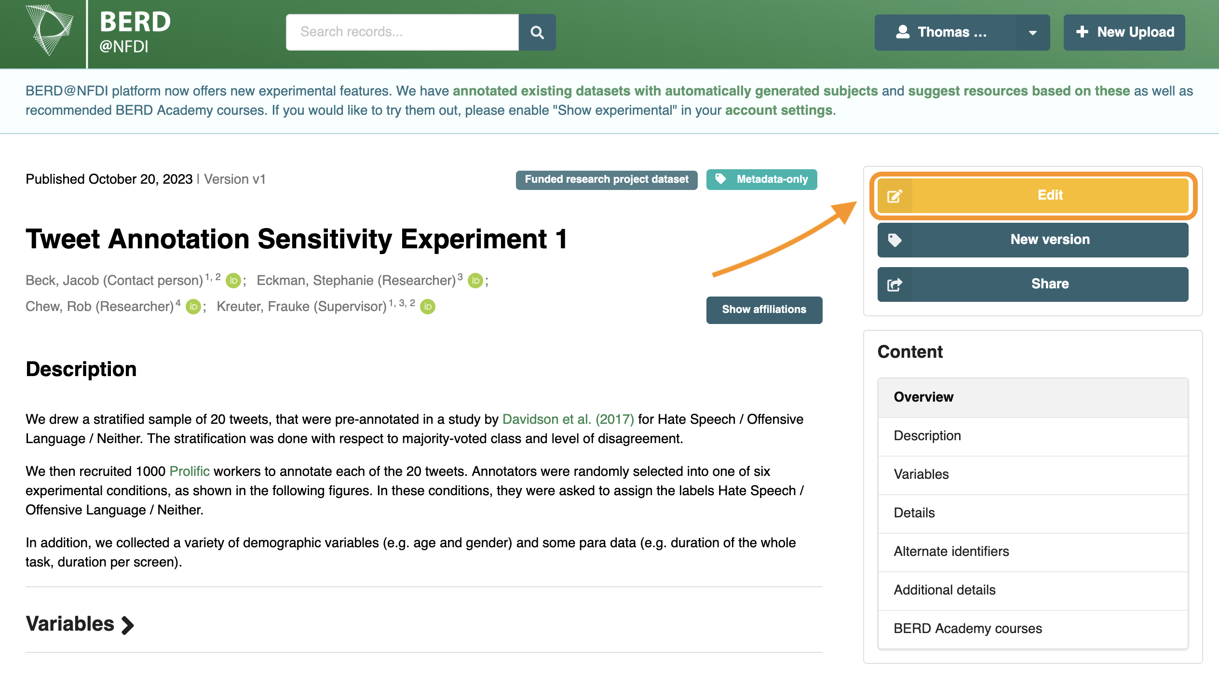1219x675 pixels.
Task: Click the Tweet Annotation Sensitivity Experiment title
Action: pyautogui.click(x=297, y=239)
